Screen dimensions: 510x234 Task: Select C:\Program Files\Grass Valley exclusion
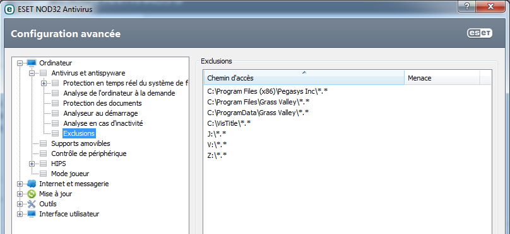(x=258, y=102)
